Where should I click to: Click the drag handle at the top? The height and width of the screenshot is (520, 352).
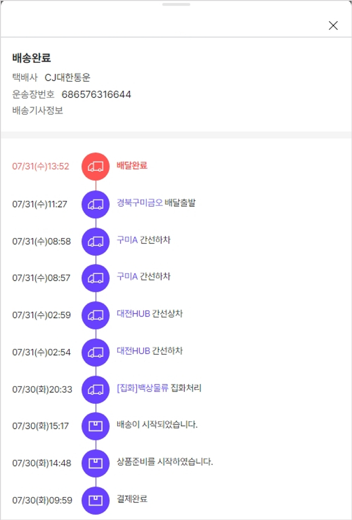(x=176, y=4)
